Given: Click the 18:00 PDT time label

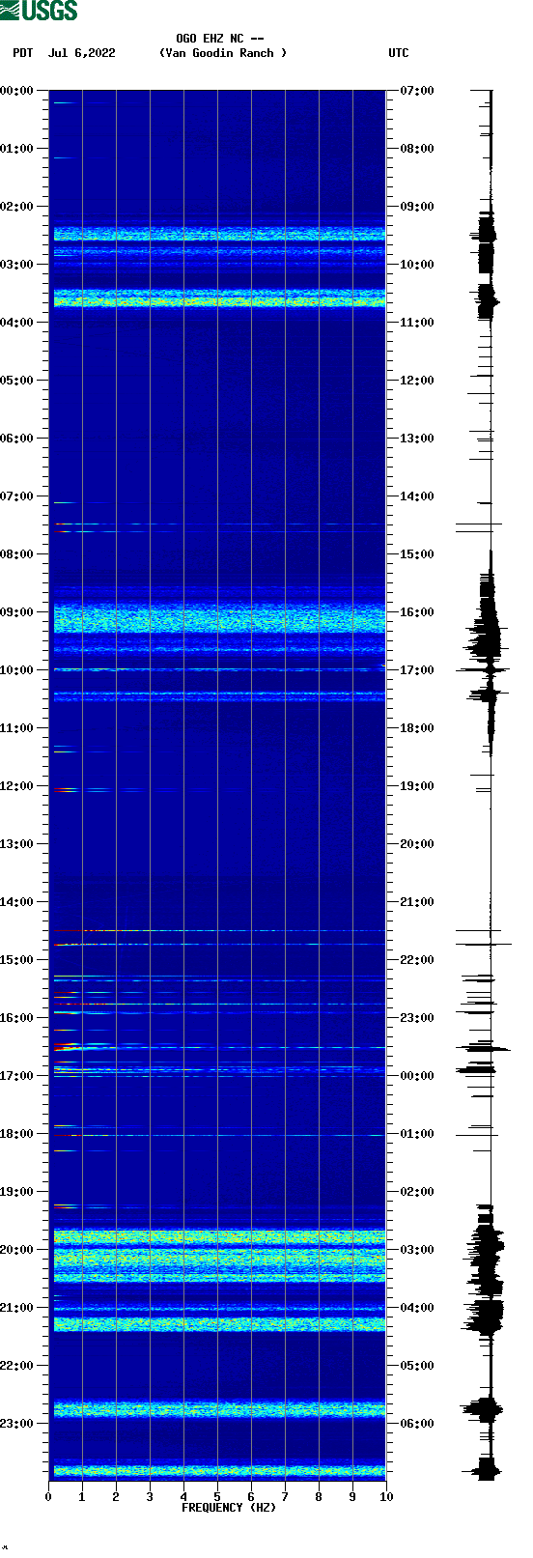Looking at the screenshot, I should coord(17,1134).
